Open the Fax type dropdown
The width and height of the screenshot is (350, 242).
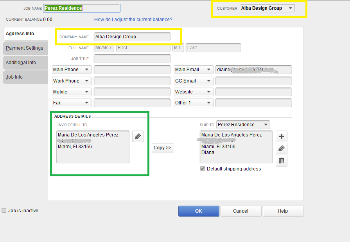click(72, 103)
